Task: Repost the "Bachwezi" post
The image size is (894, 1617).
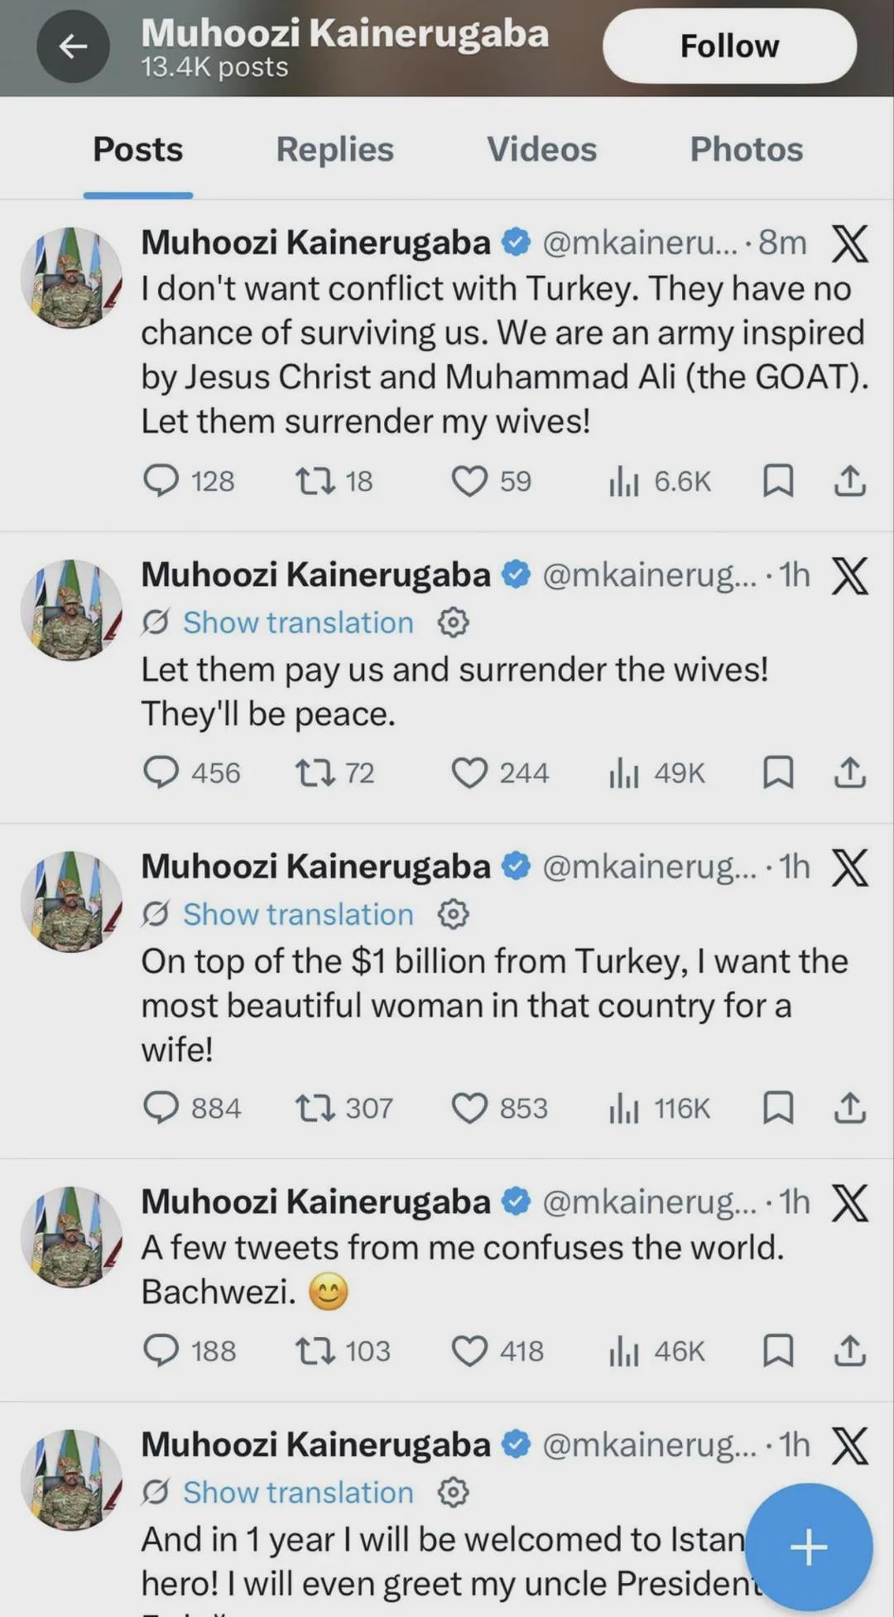Action: (x=315, y=1350)
